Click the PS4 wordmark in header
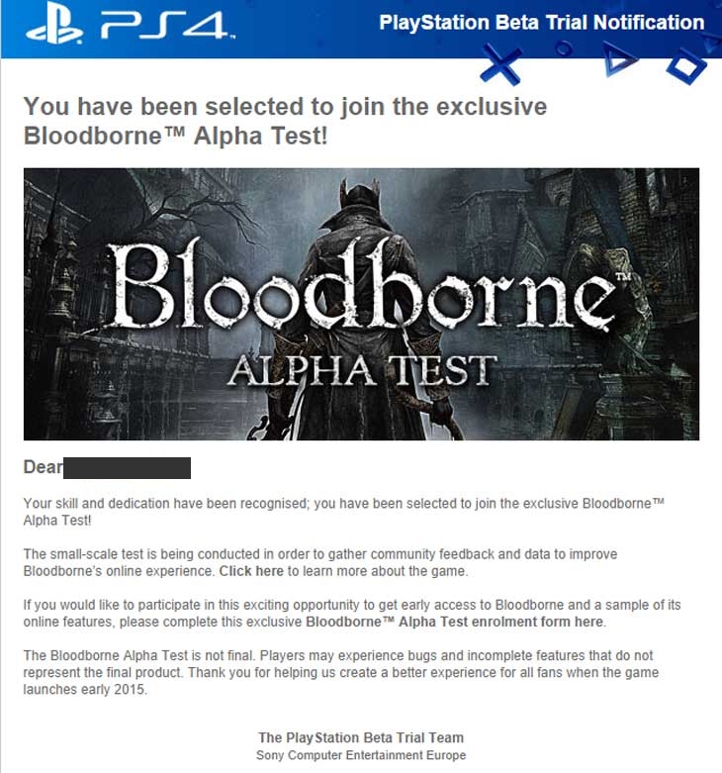The height and width of the screenshot is (773, 722). pos(167,26)
